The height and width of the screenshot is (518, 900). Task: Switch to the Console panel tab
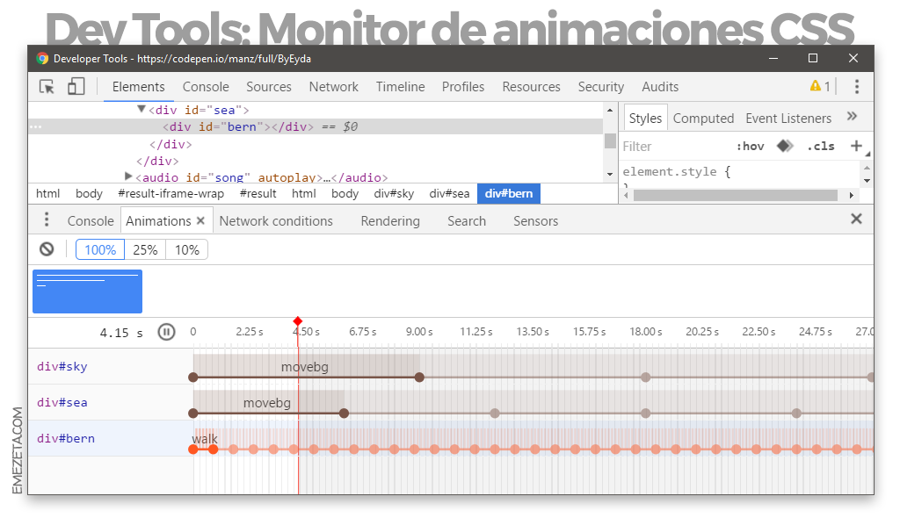pos(206,87)
